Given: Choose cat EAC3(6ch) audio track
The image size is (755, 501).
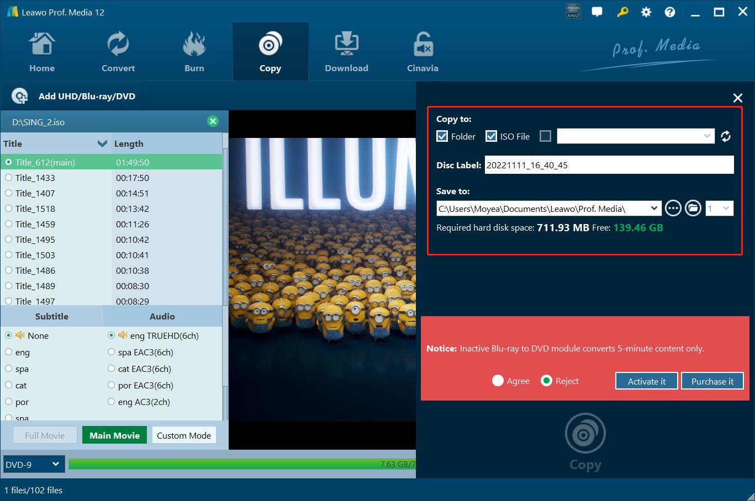Looking at the screenshot, I should (111, 369).
